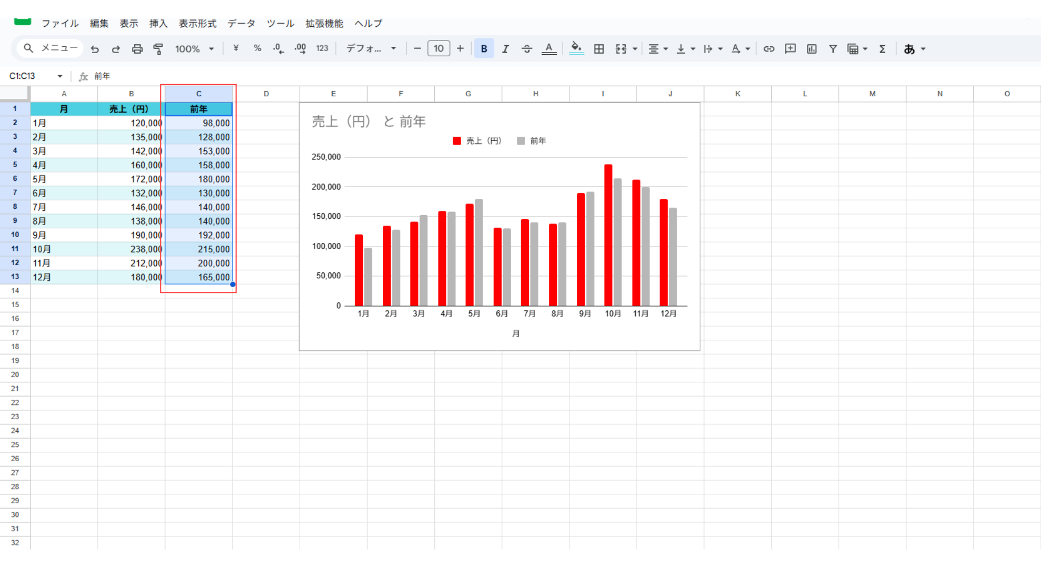1041x568 pixels.
Task: Click the font size input field
Action: [x=438, y=48]
